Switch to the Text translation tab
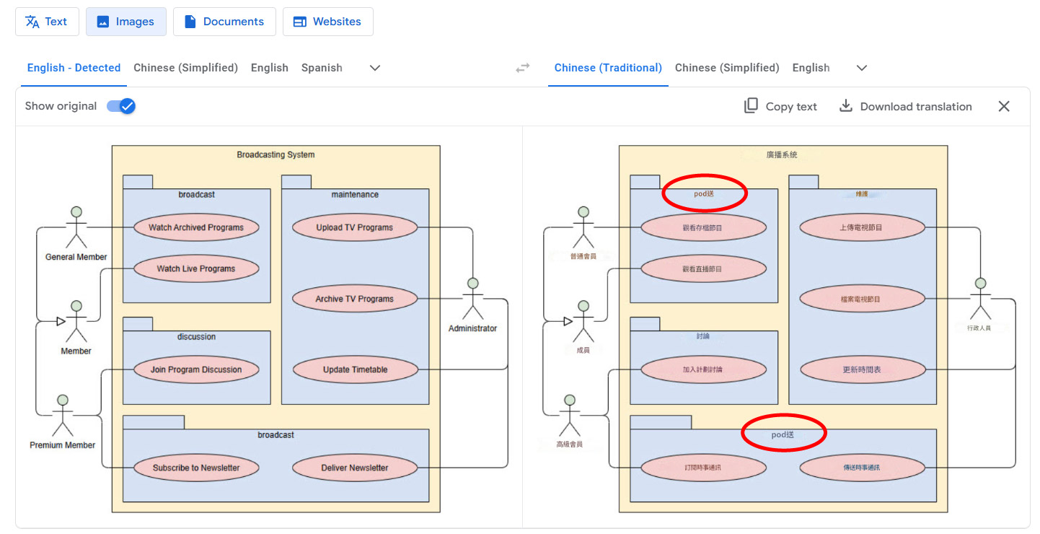Image resolution: width=1040 pixels, height=534 pixels. (46, 22)
